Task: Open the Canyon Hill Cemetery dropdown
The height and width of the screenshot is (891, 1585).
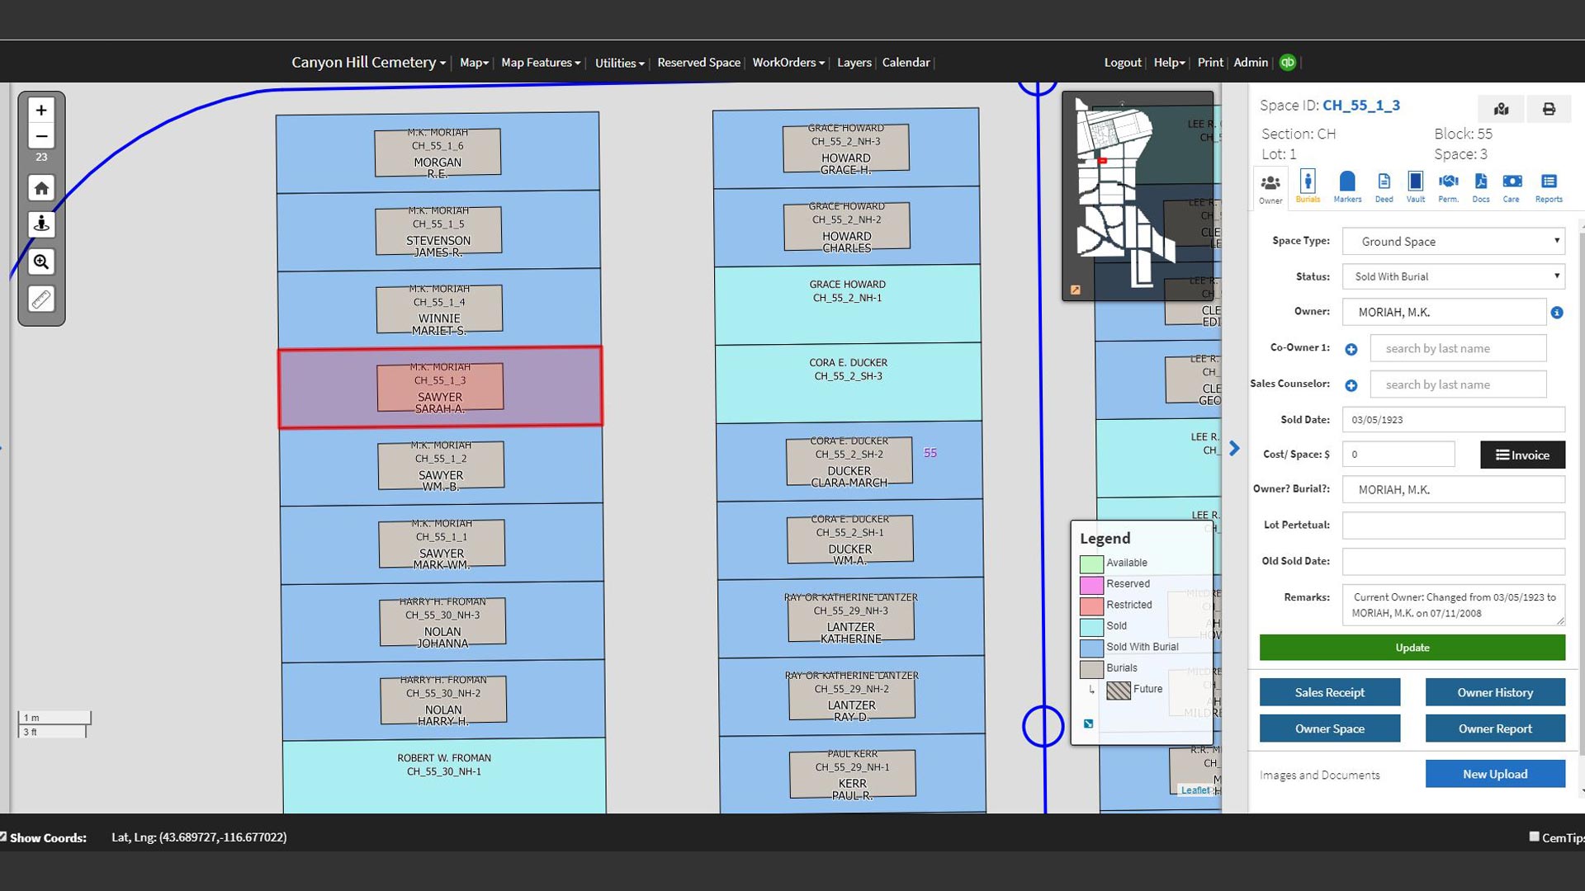Action: tap(368, 63)
